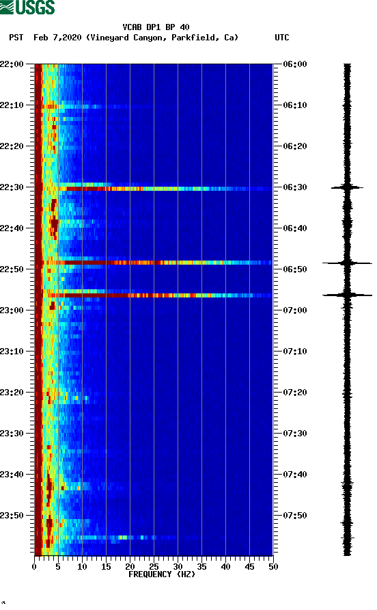The image size is (377, 610).
Task: Click the 'UTC' timezone label
Action: 282,38
